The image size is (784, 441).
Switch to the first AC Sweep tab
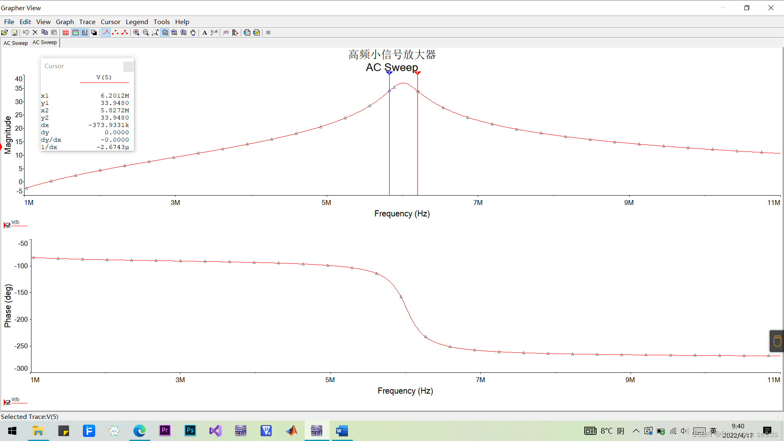16,43
